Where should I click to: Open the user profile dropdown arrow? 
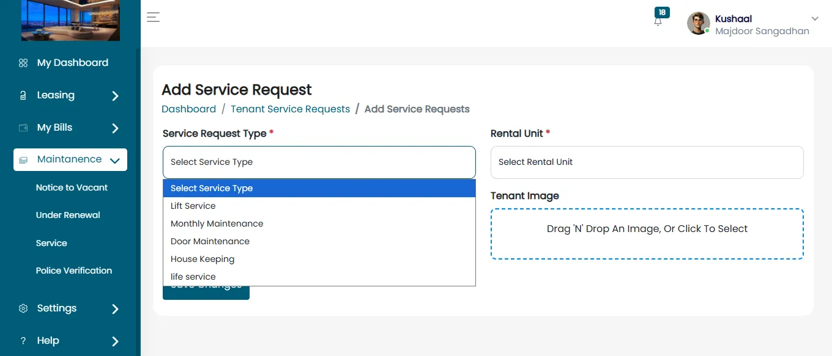pyautogui.click(x=815, y=18)
